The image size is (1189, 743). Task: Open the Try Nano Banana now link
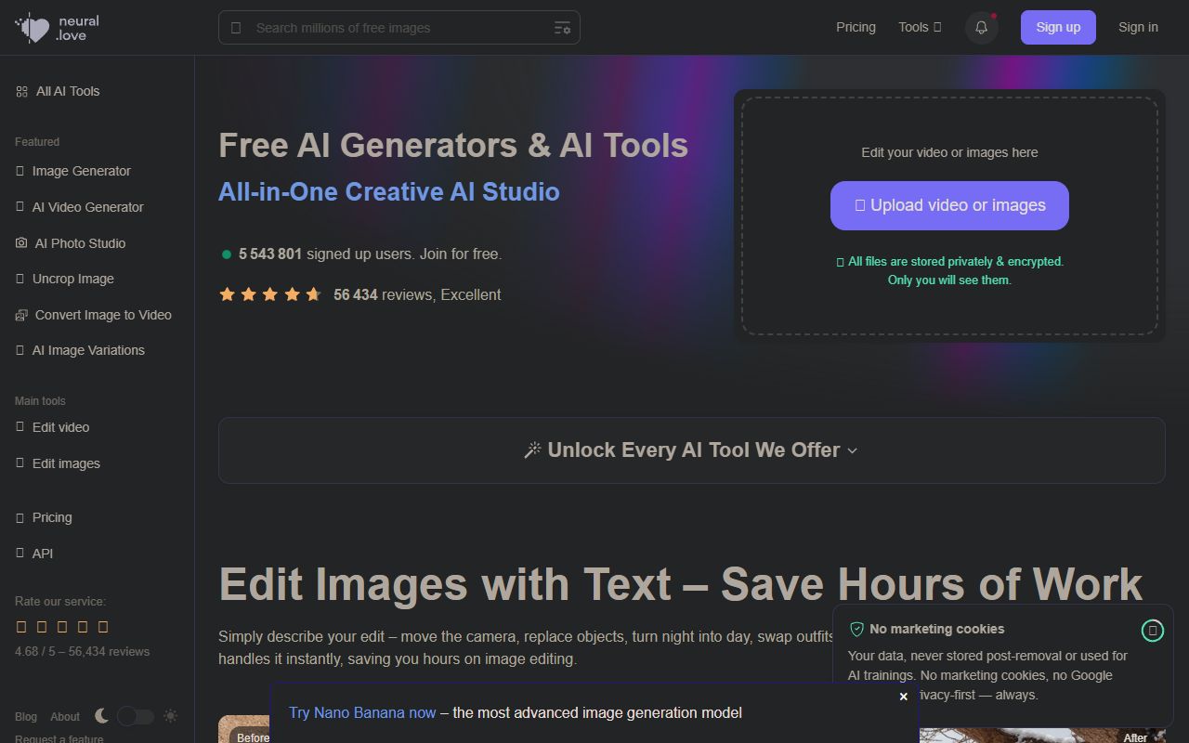click(x=362, y=712)
